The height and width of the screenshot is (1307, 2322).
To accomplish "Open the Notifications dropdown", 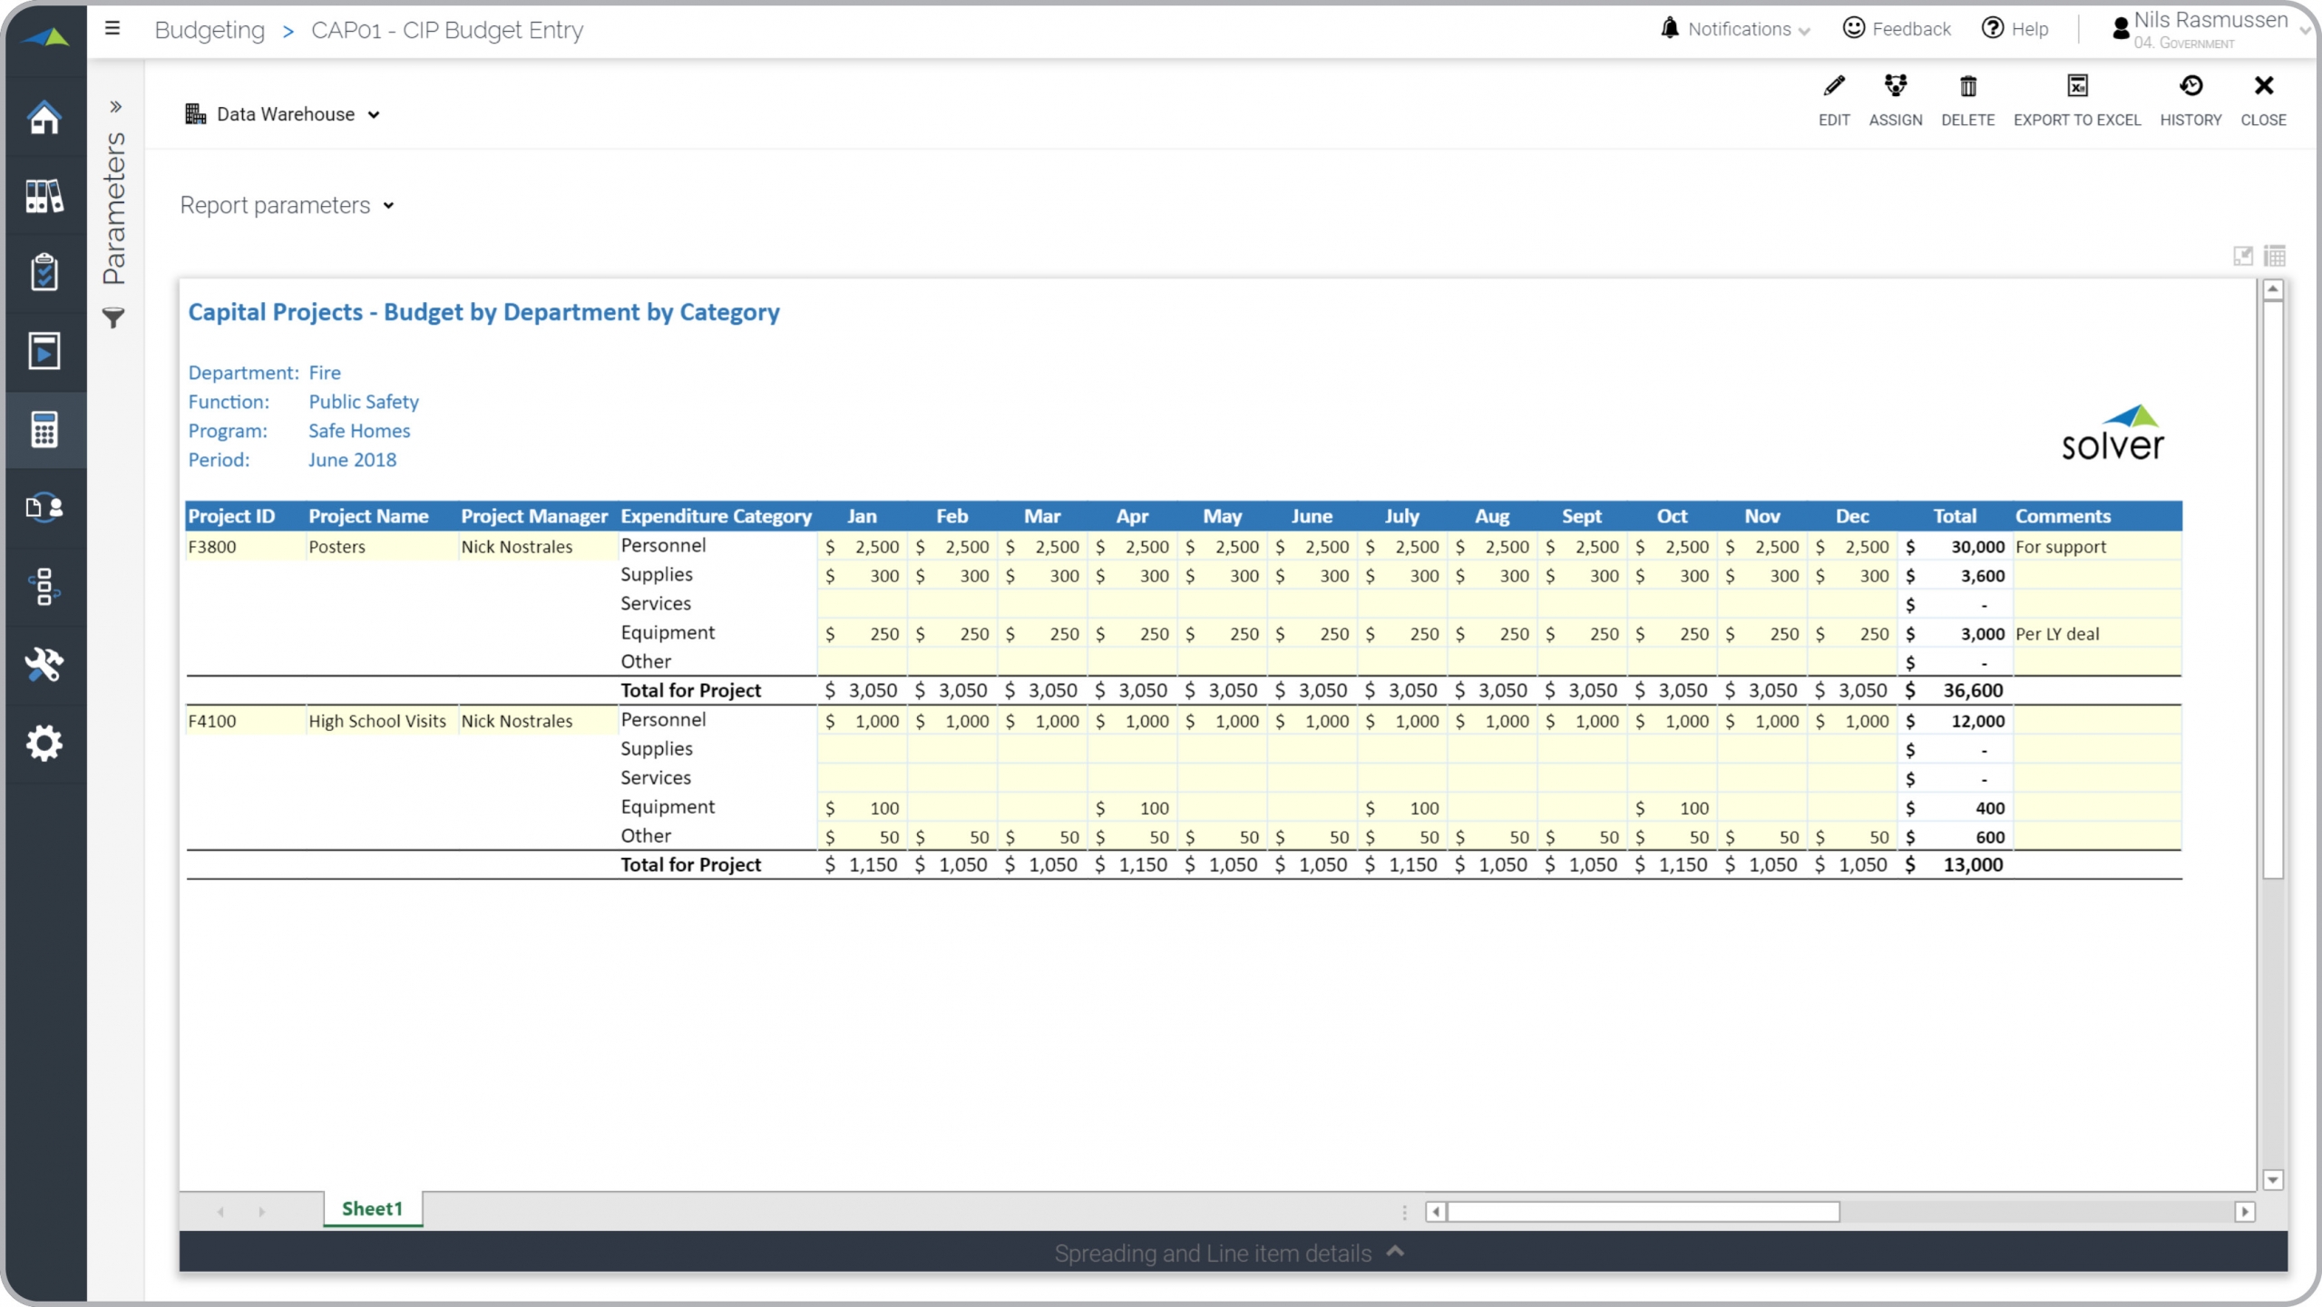I will click(x=1736, y=29).
